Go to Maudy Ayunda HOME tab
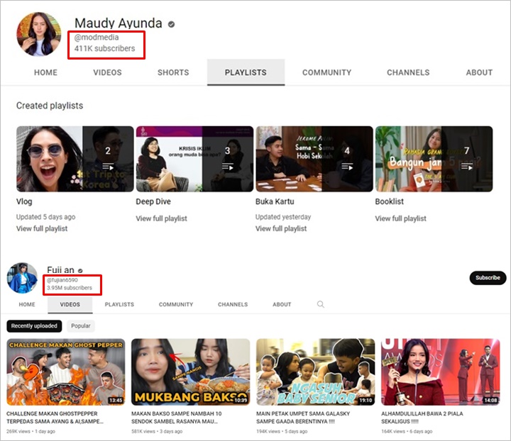 tap(45, 72)
